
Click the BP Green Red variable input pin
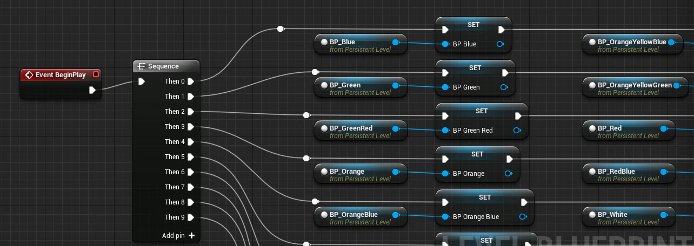[x=445, y=131]
